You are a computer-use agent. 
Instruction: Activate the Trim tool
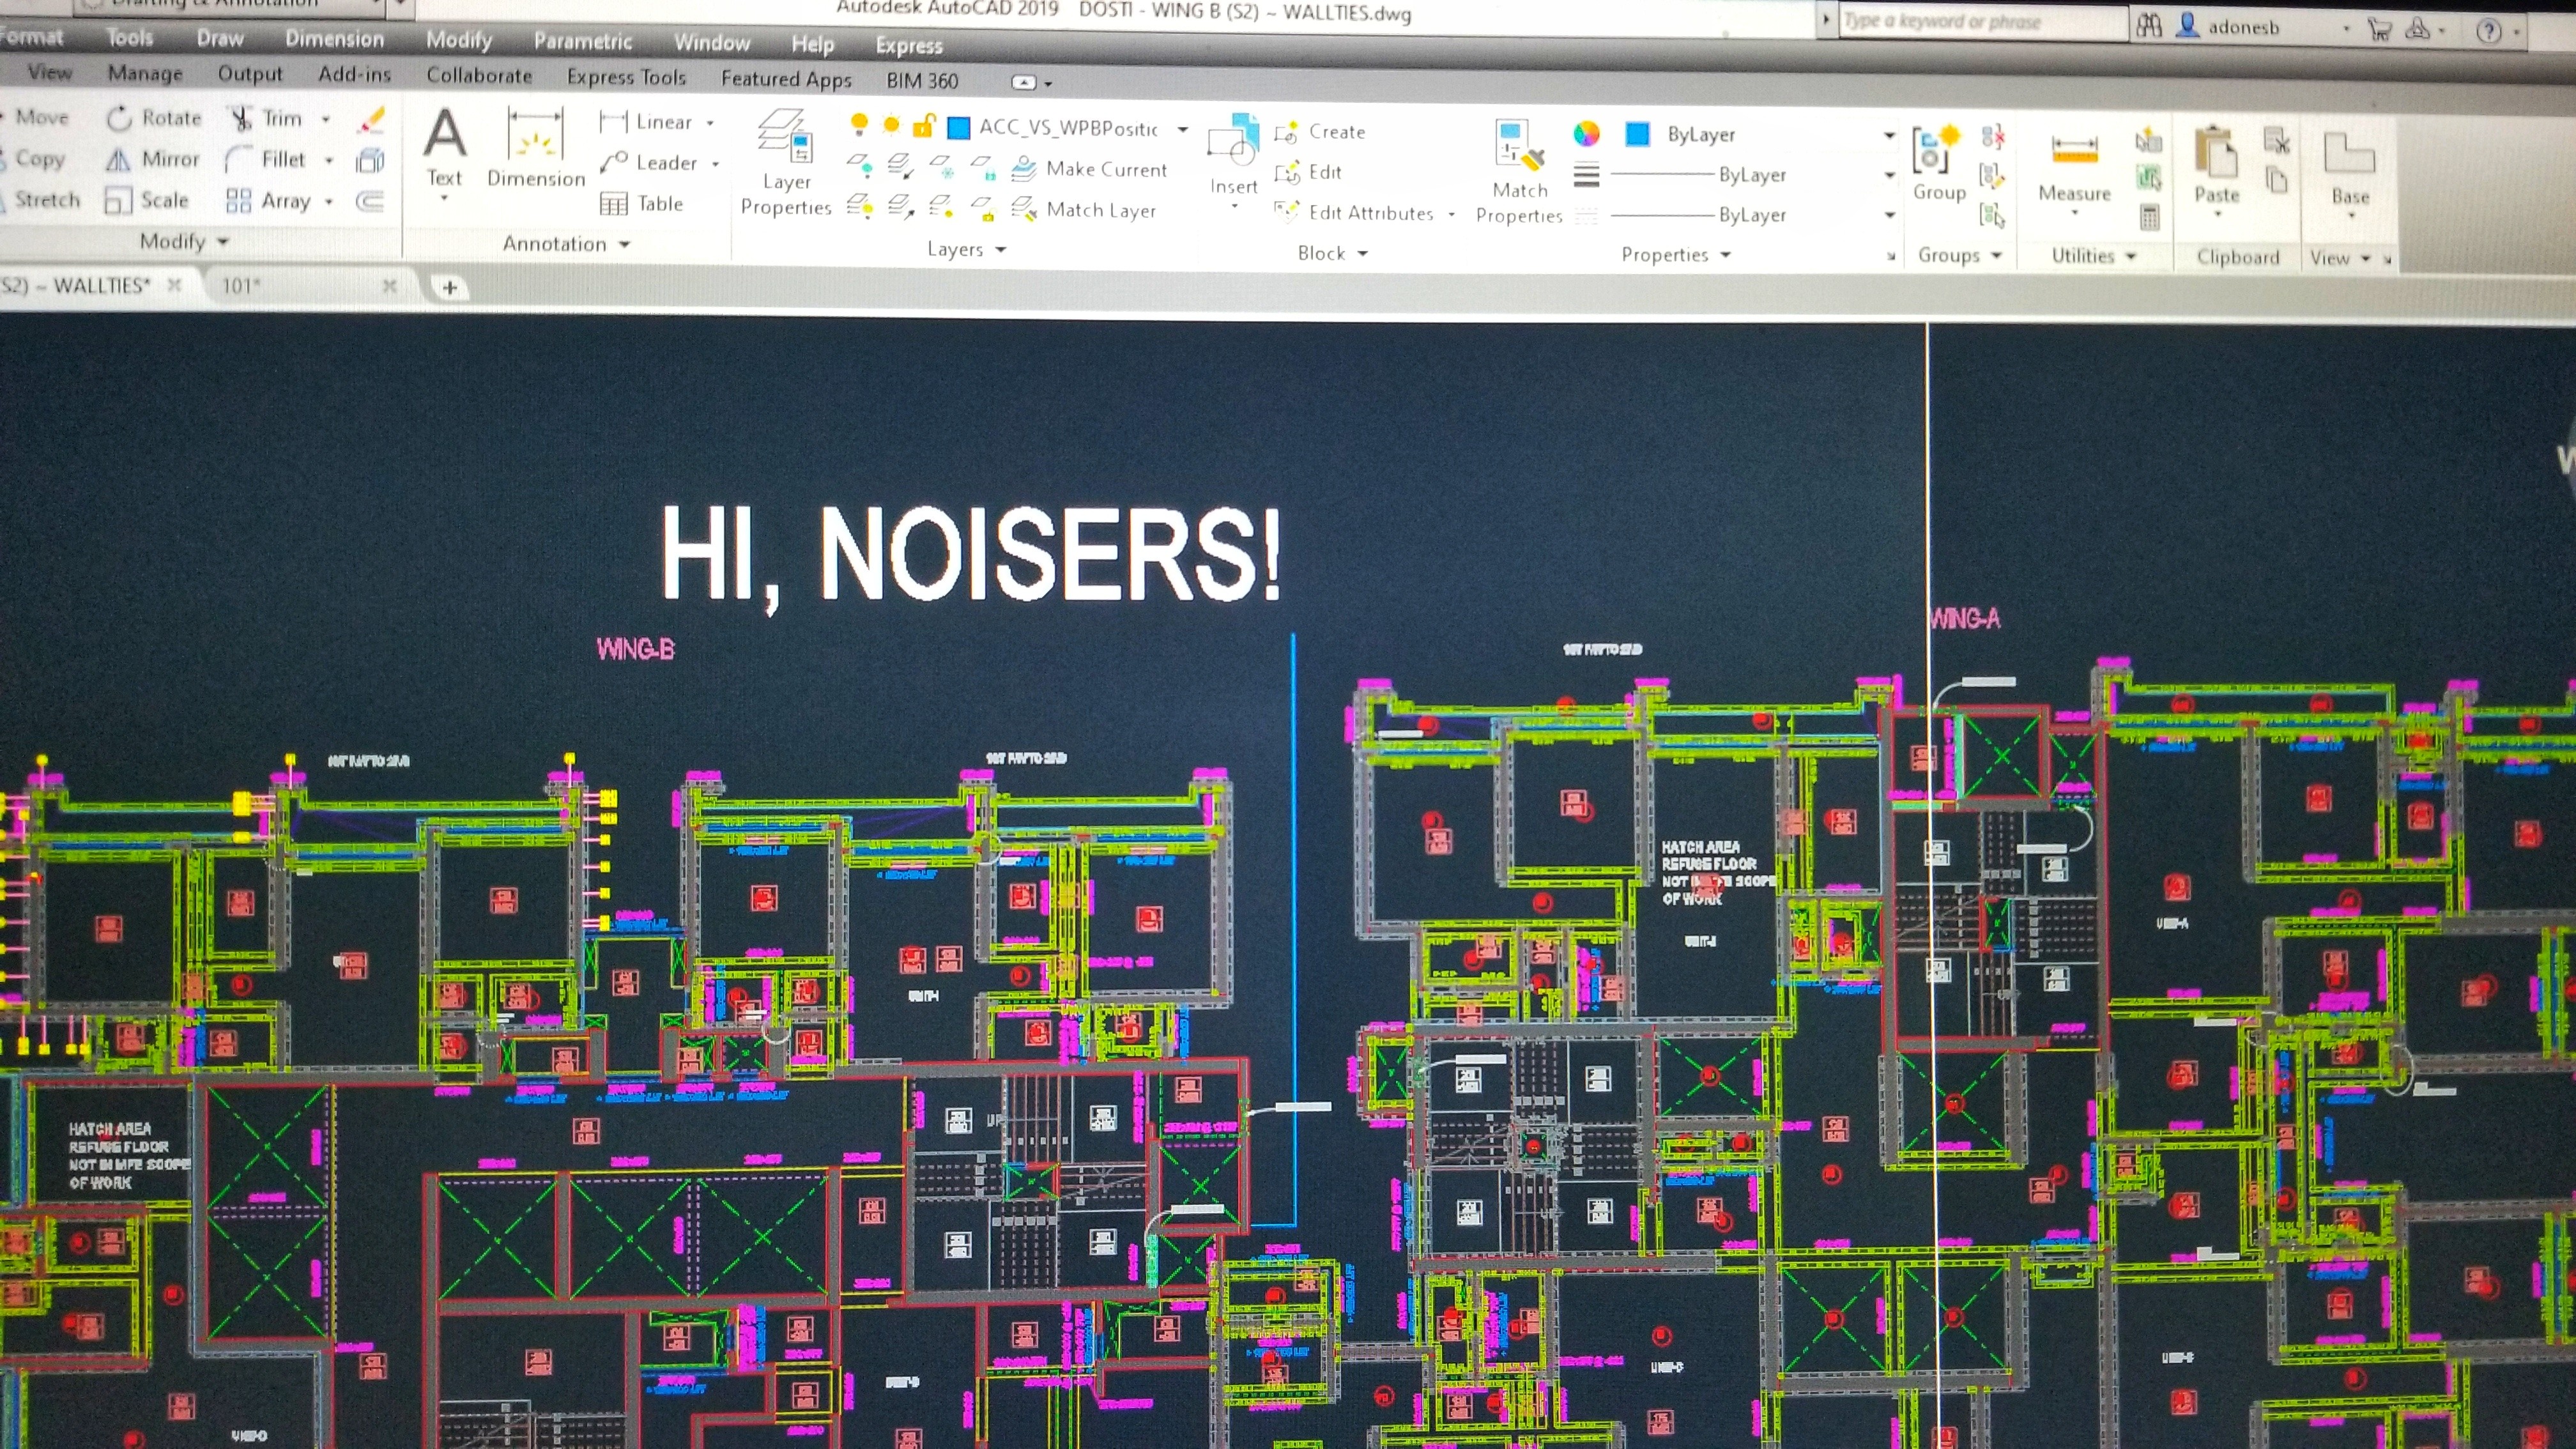tap(267, 119)
